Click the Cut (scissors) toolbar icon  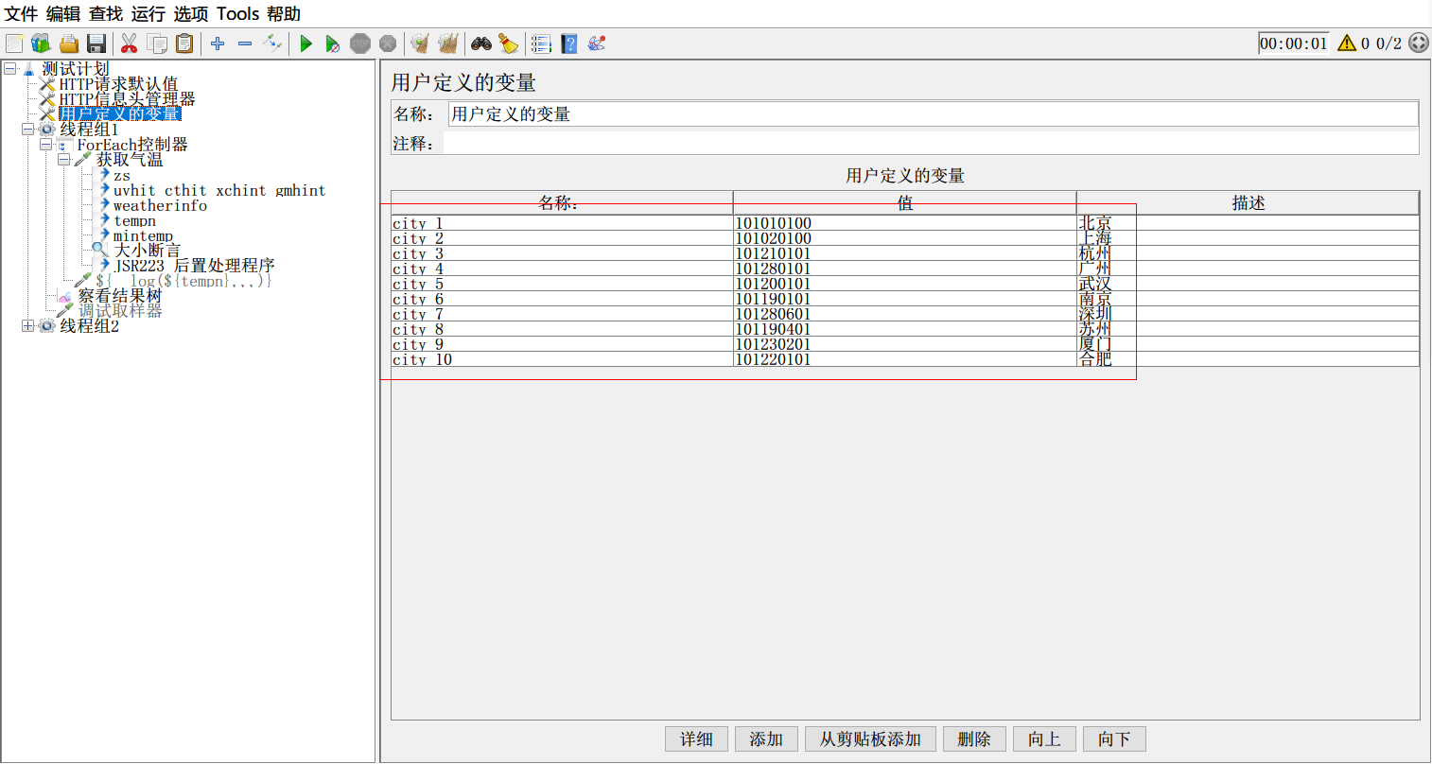pyautogui.click(x=130, y=43)
